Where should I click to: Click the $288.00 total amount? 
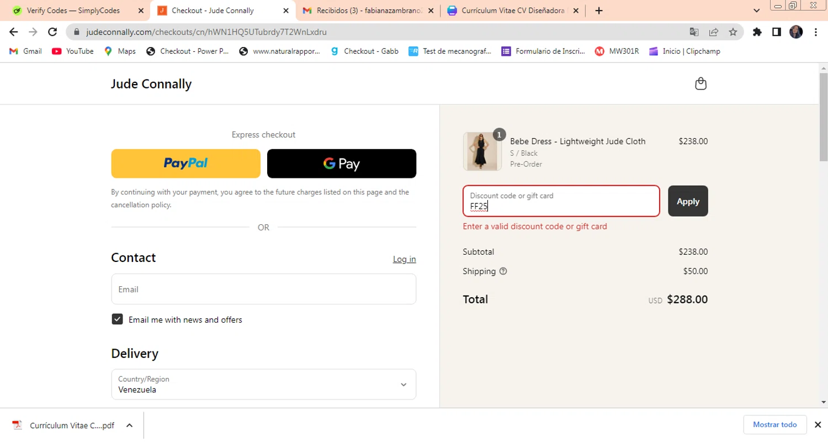pyautogui.click(x=687, y=299)
